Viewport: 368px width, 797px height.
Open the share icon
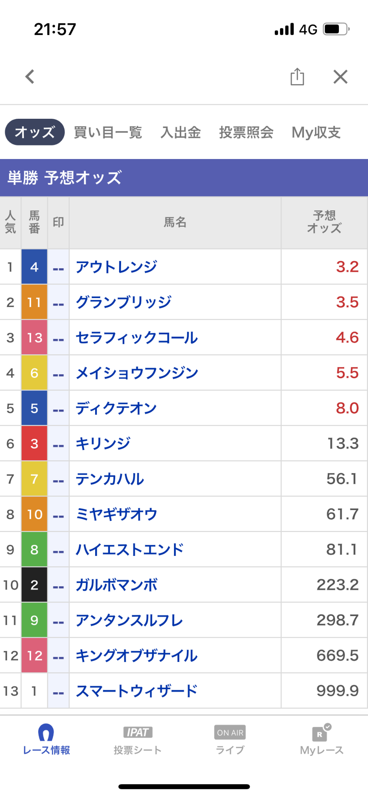coord(297,77)
